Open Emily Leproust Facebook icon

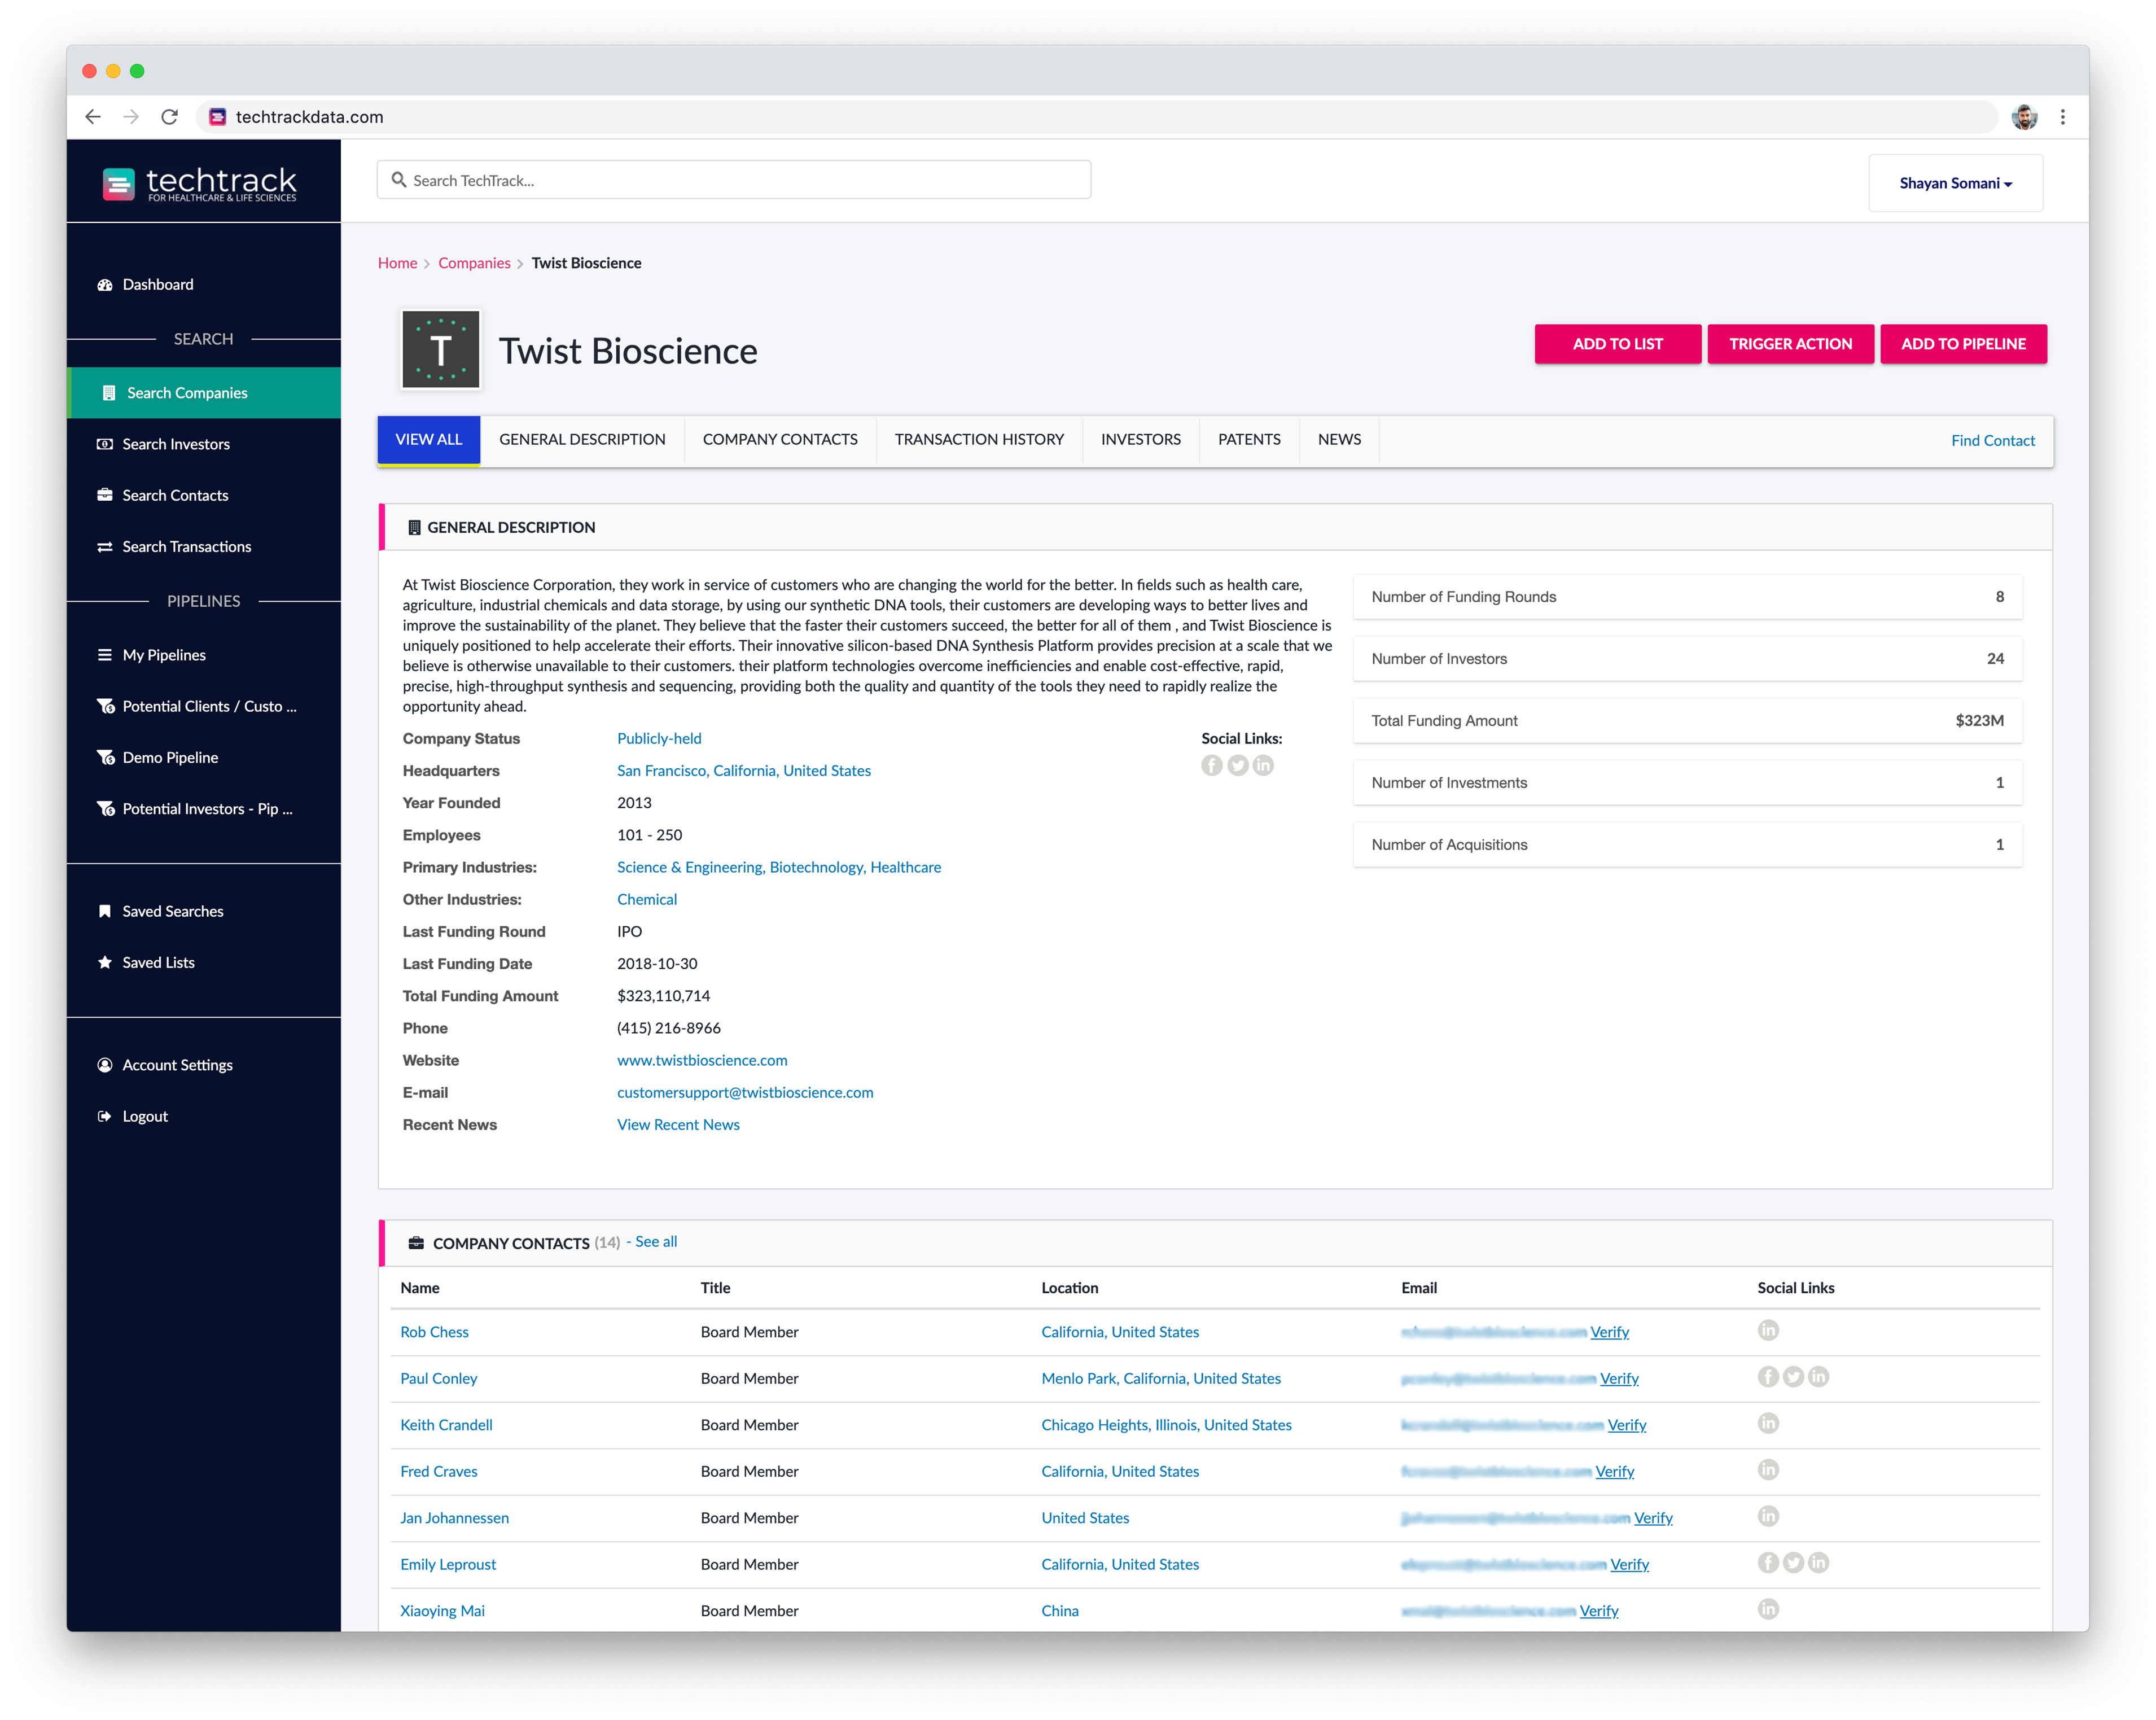click(x=1768, y=1563)
